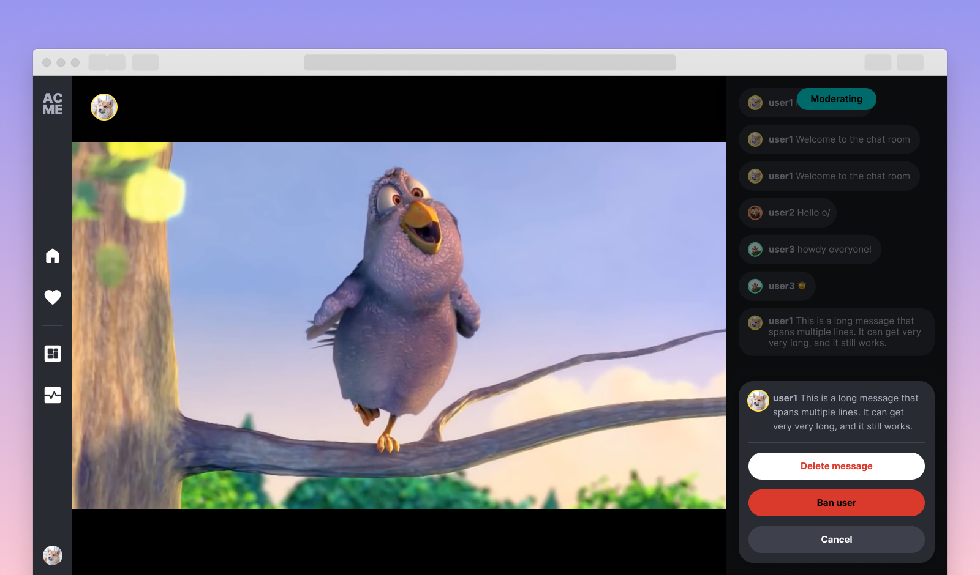Click the Moderating status badge

[837, 99]
